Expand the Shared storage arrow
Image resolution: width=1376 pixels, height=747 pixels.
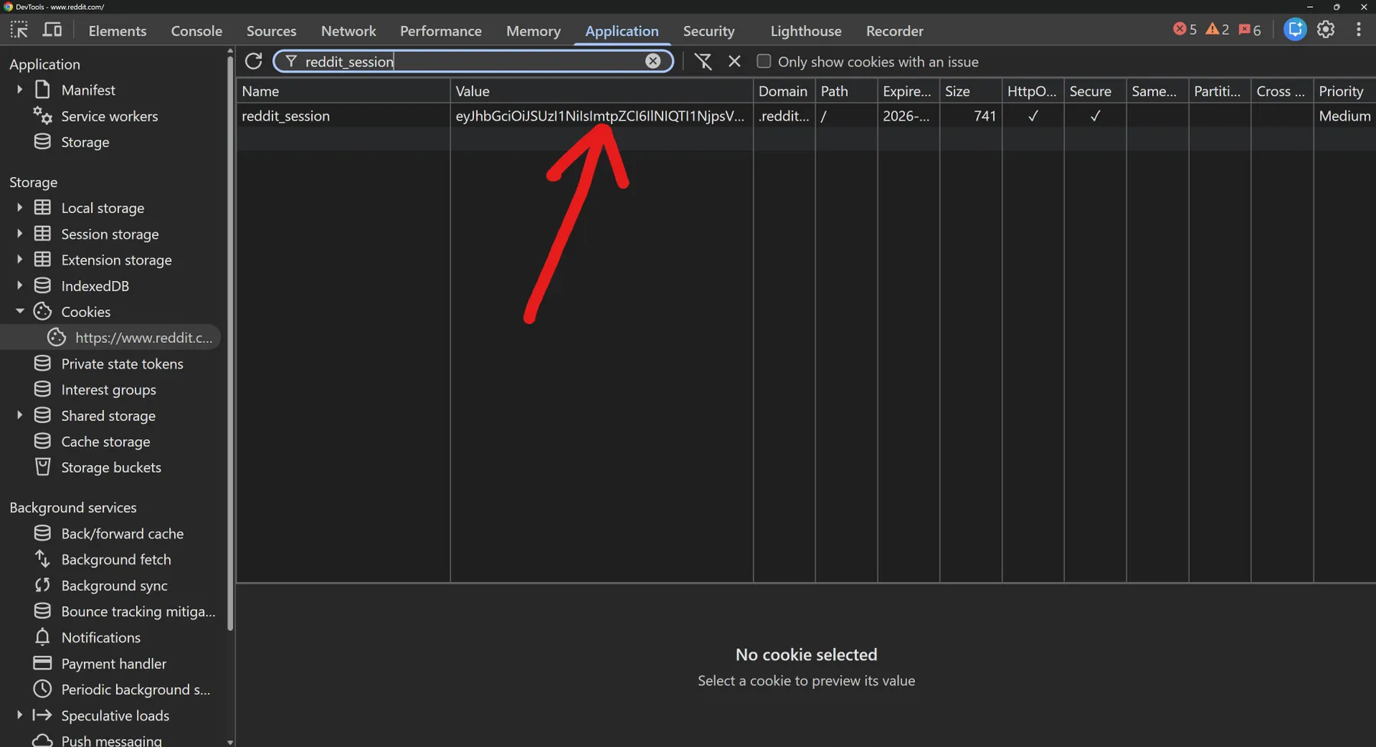[x=20, y=415]
